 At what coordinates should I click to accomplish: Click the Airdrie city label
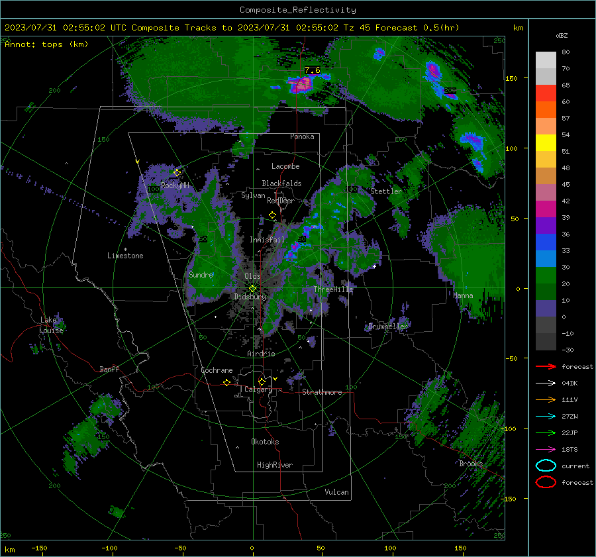[x=261, y=354]
